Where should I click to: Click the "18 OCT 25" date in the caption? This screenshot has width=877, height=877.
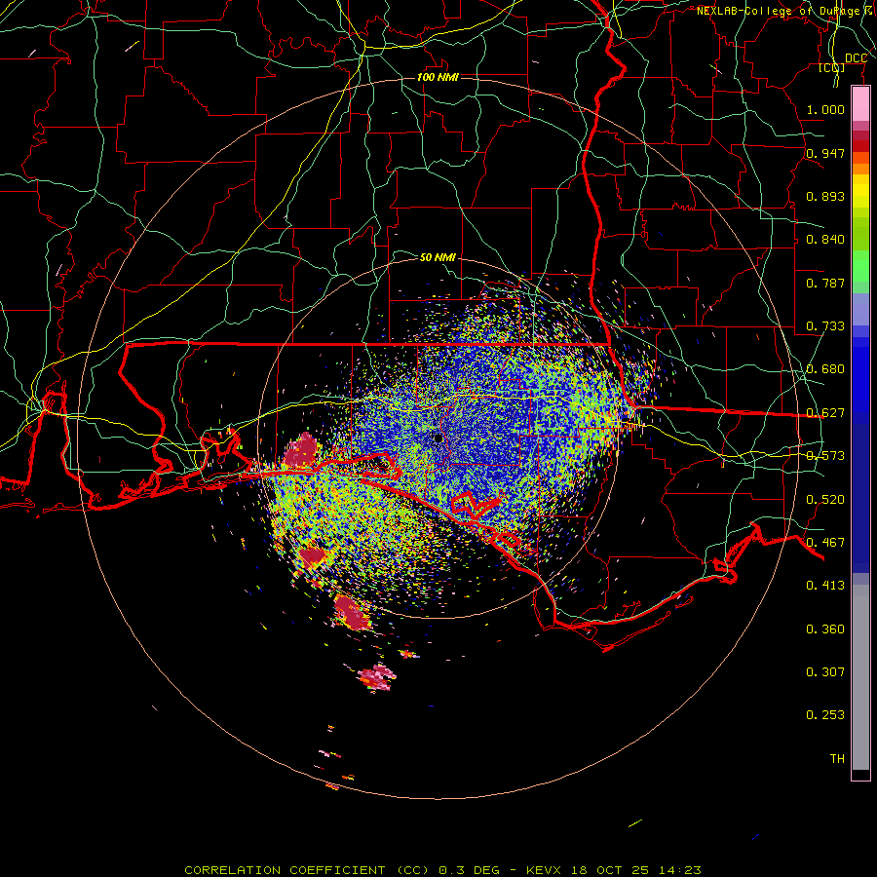(x=611, y=870)
